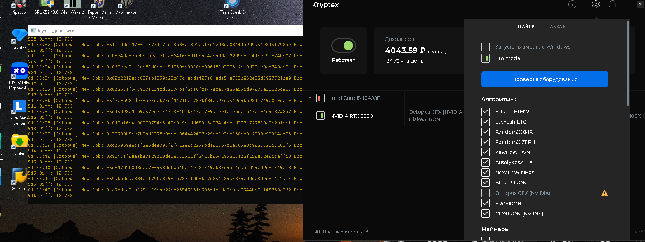Toggle NVIDIA RTX 3060 device indicator

[x=320, y=116]
